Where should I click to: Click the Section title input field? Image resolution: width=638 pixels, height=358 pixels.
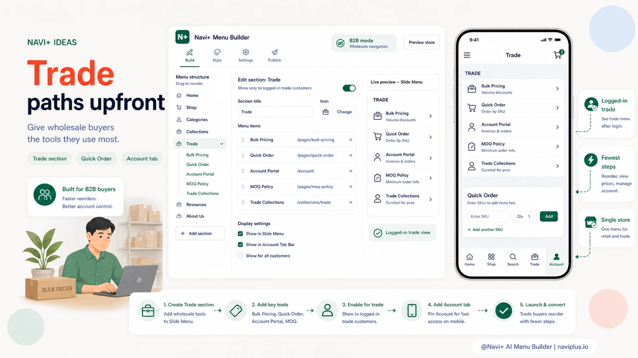275,112
